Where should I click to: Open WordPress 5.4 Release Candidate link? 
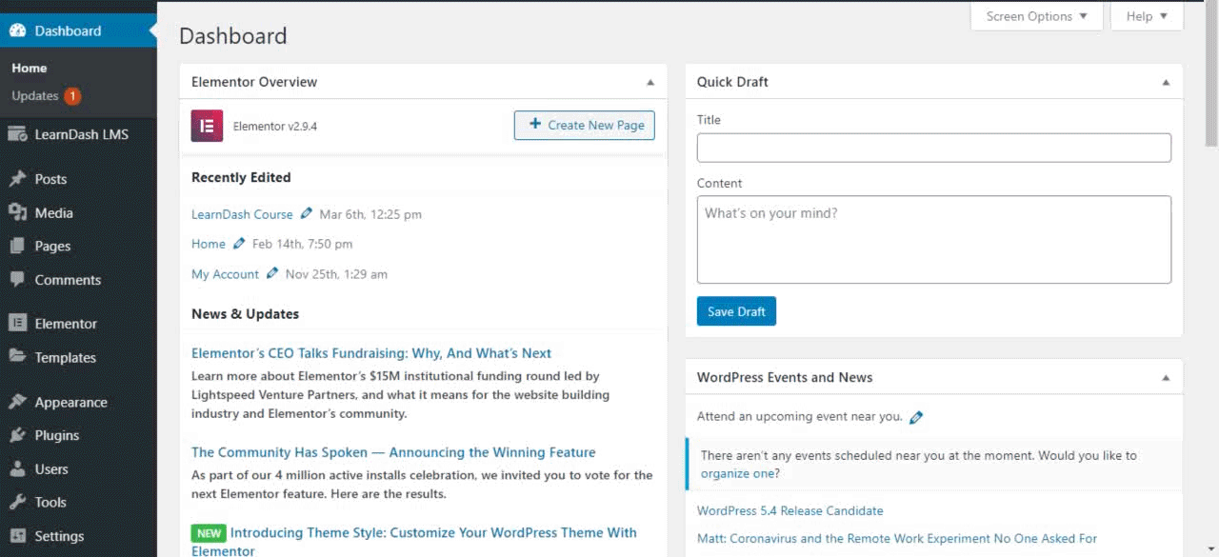point(790,511)
